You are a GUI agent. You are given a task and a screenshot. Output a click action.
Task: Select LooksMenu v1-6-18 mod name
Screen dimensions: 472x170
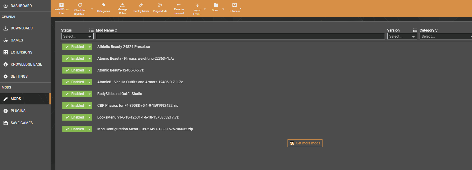click(138, 117)
